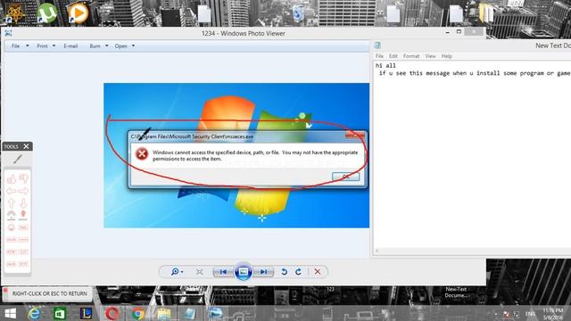Click Notepad's horizontal scrollbar left arrow
Viewport: 571px width, 321px height.
(377, 251)
